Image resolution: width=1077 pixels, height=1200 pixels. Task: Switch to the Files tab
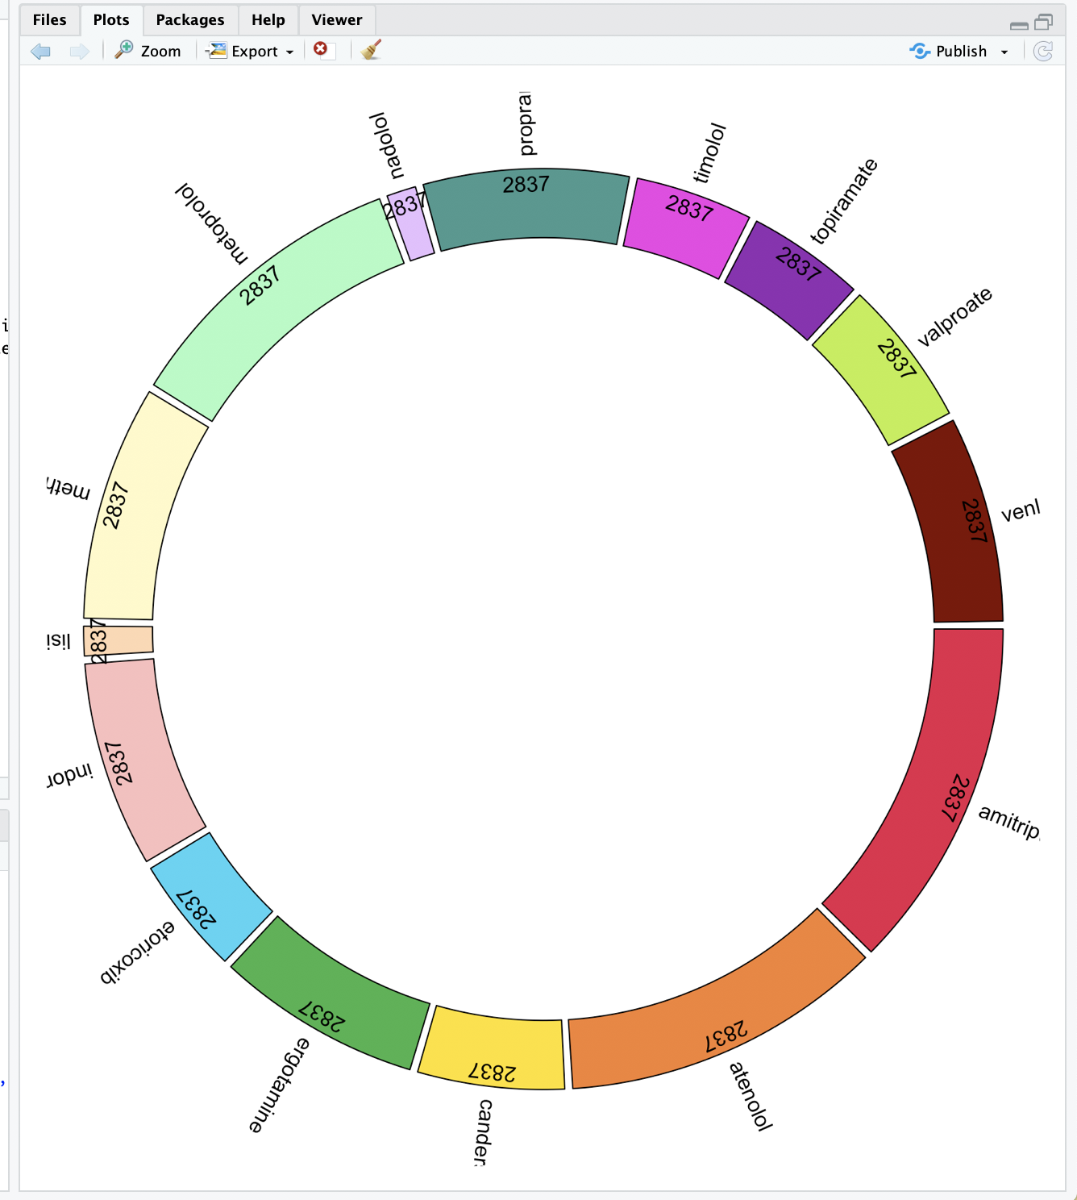pos(49,19)
